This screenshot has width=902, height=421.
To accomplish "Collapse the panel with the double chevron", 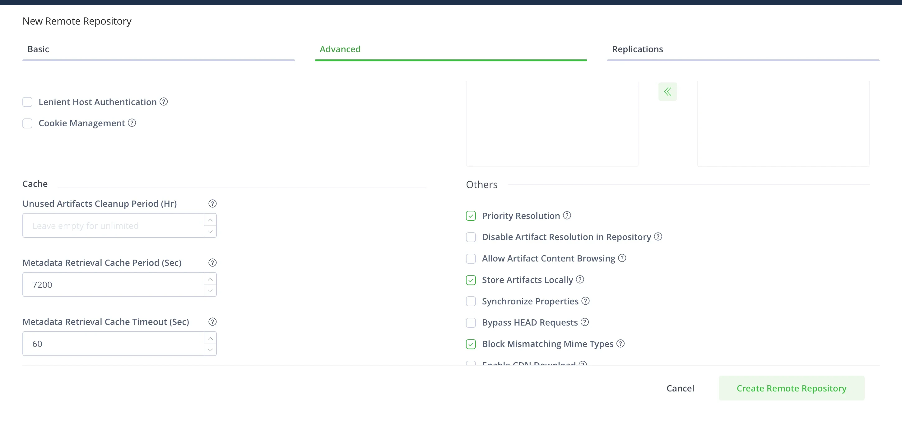I will coord(668,91).
